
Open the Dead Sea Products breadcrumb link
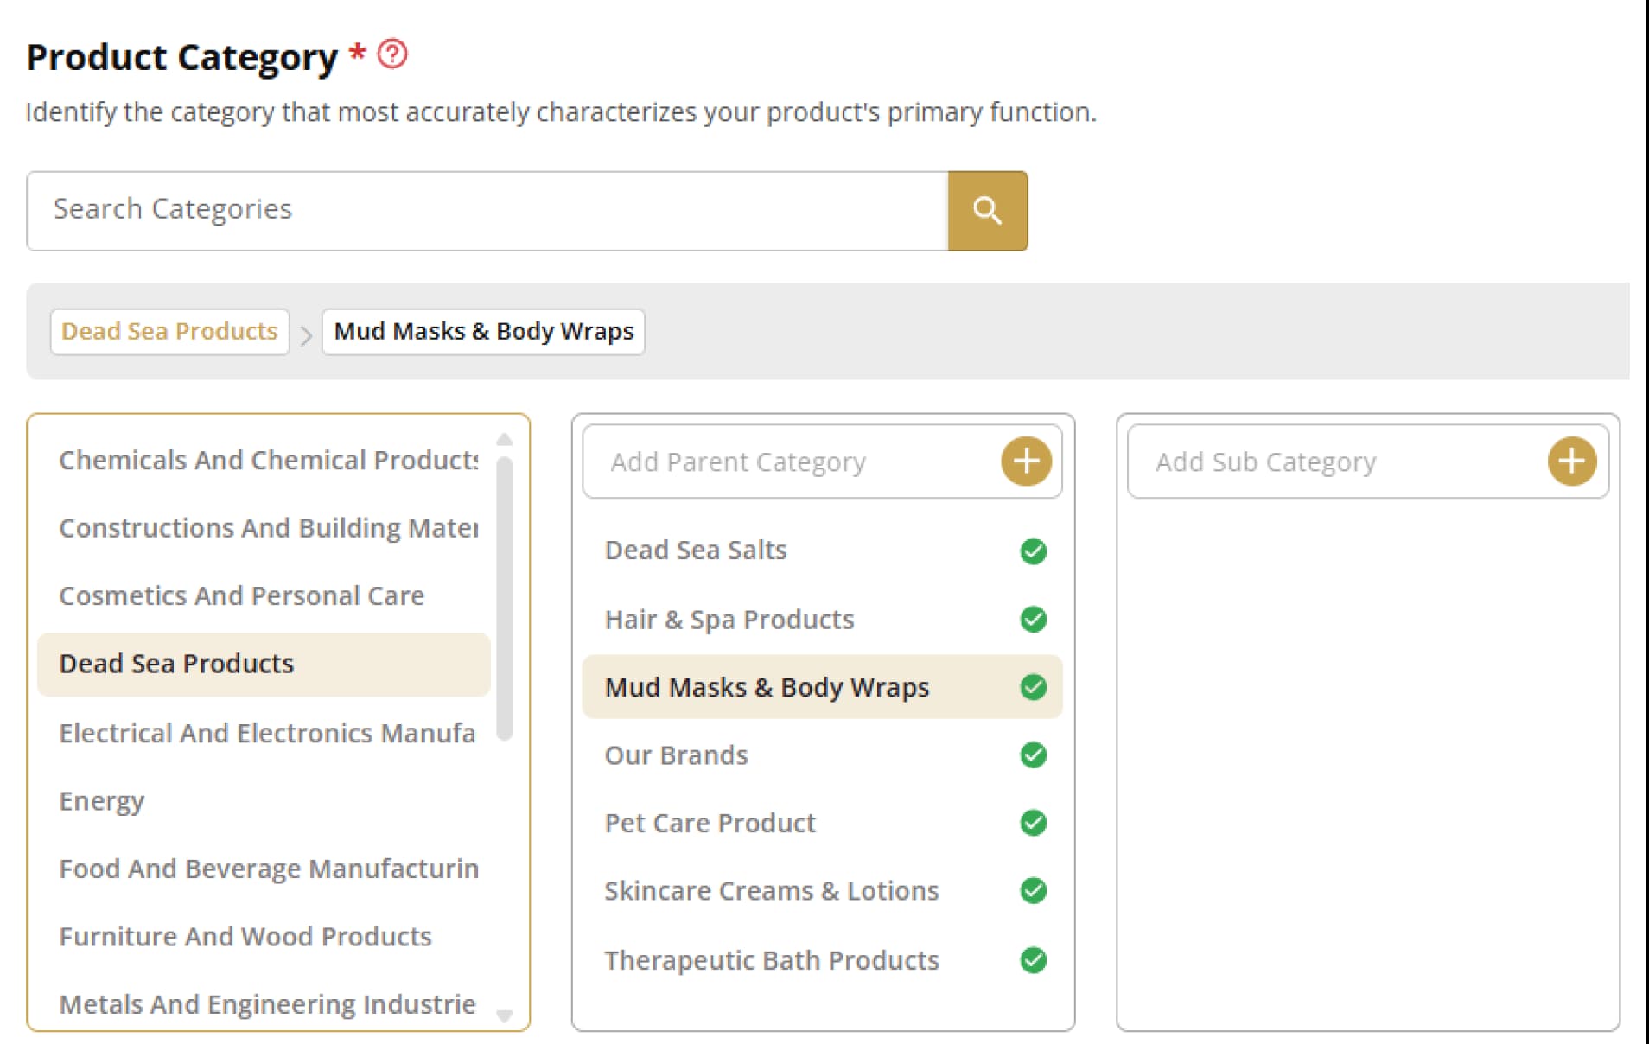coord(169,331)
